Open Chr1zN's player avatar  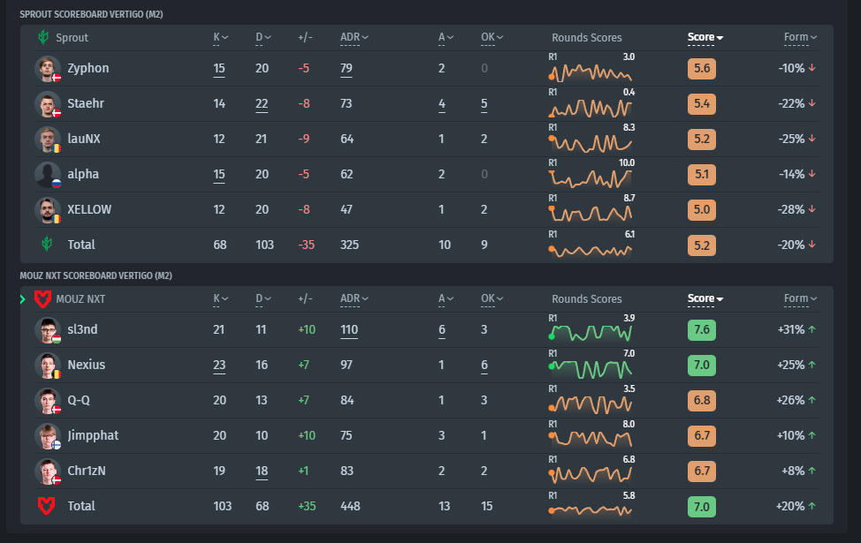coord(48,471)
